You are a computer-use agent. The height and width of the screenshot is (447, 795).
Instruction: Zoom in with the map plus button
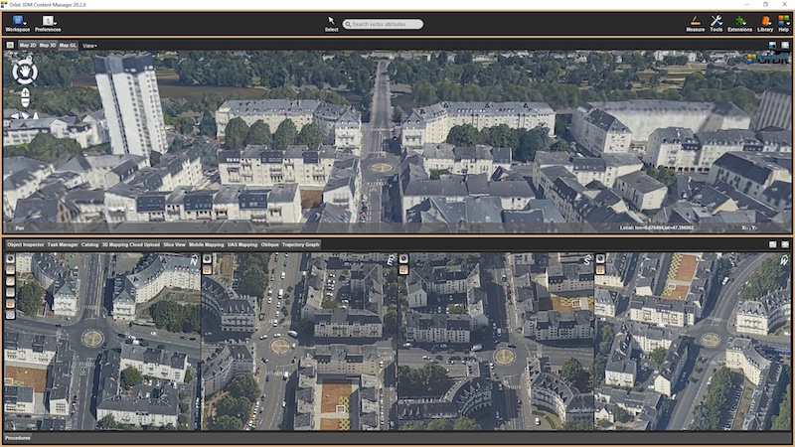pyautogui.click(x=25, y=92)
